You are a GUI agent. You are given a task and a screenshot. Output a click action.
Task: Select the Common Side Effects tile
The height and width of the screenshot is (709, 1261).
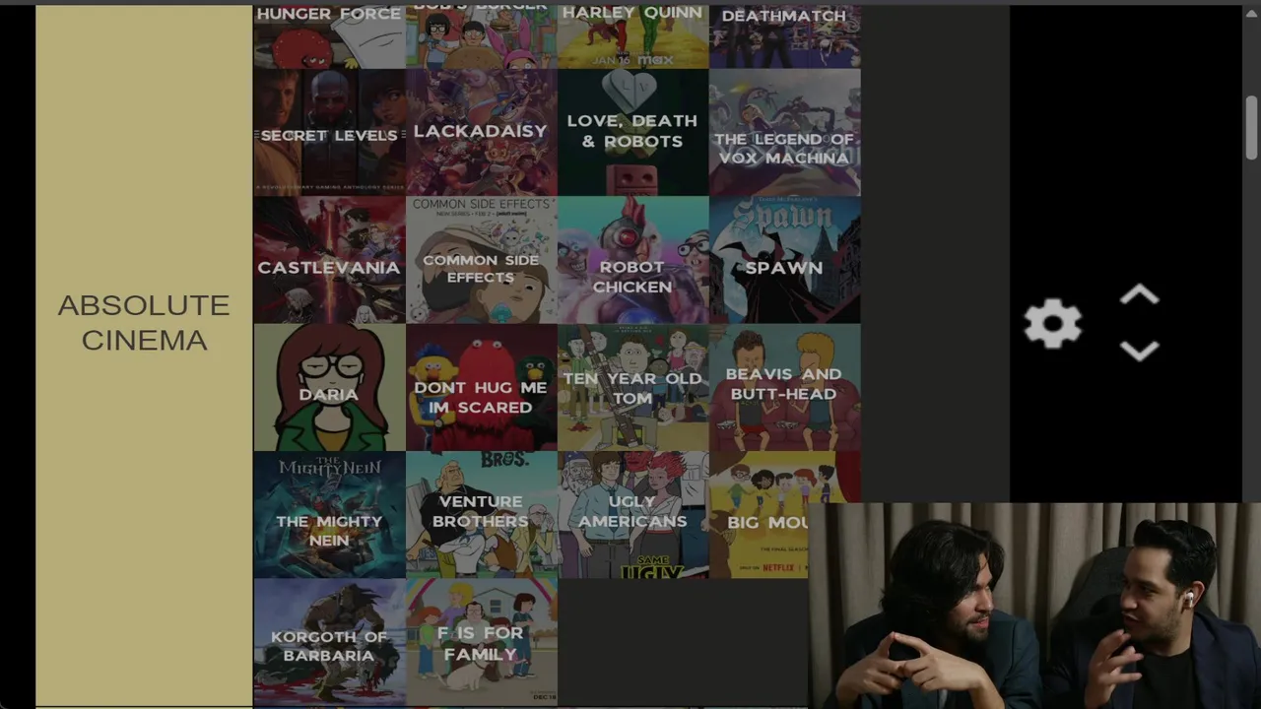481,260
